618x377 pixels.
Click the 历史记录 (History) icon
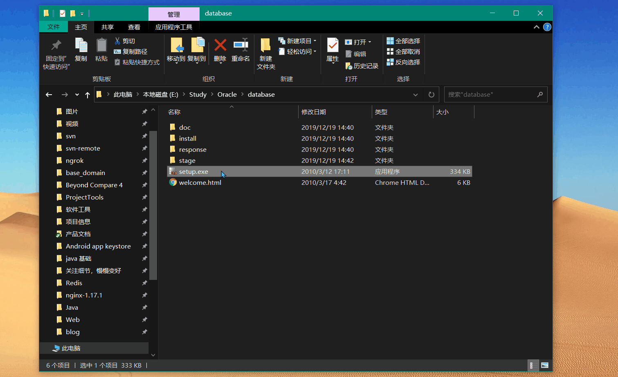(362, 66)
